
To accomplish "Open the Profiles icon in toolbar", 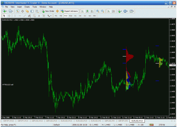I will click(x=10, y=11).
